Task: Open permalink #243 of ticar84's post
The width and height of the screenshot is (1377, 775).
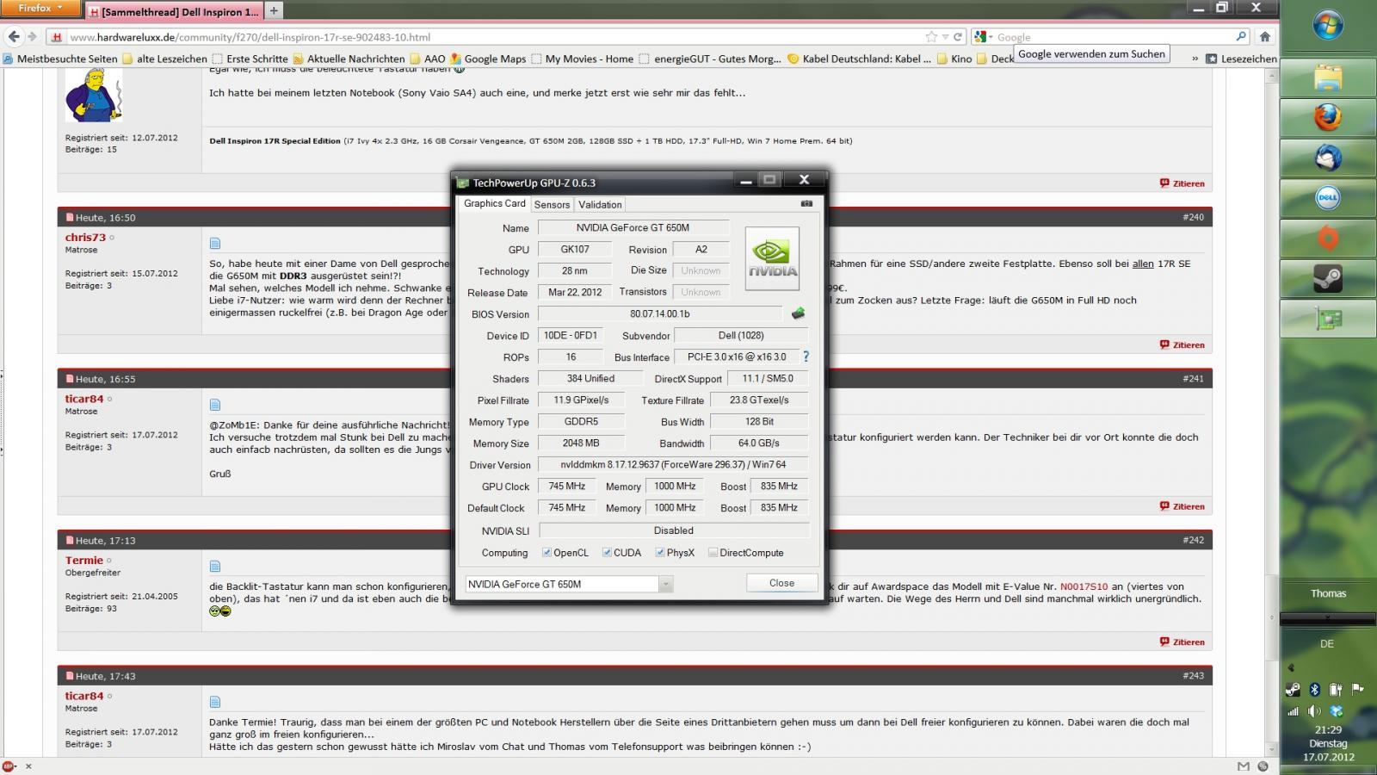Action: (1193, 675)
